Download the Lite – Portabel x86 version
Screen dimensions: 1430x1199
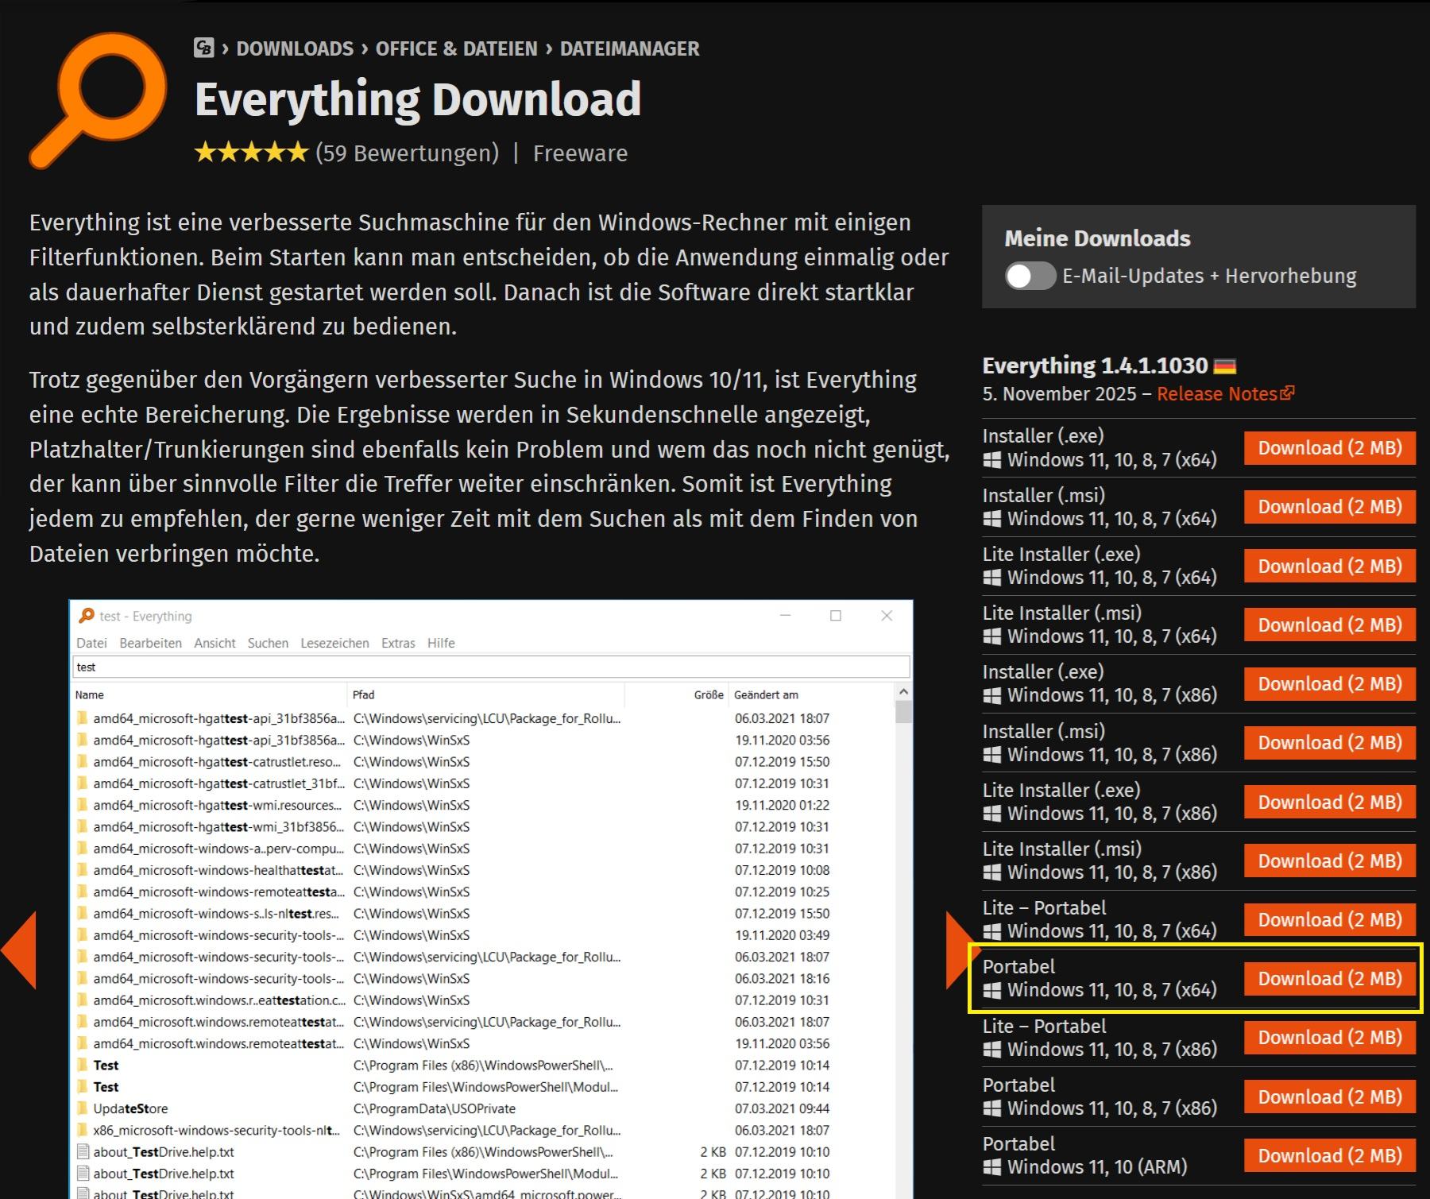pyautogui.click(x=1330, y=1038)
